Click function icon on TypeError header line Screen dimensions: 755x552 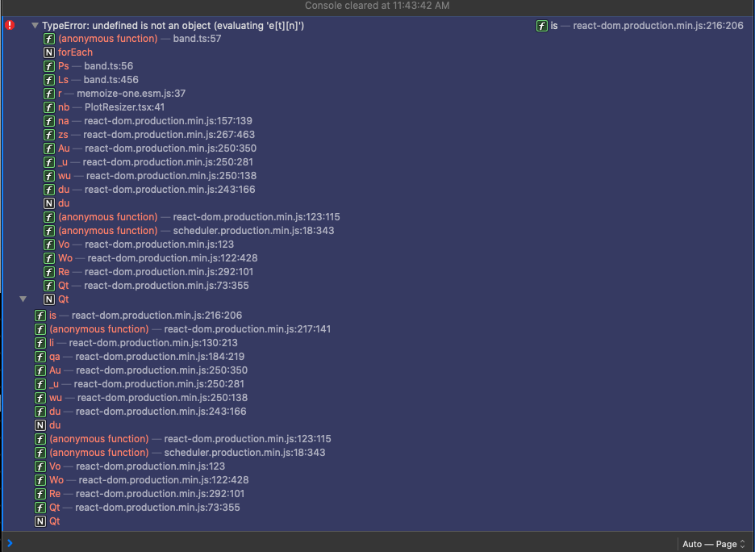click(542, 26)
